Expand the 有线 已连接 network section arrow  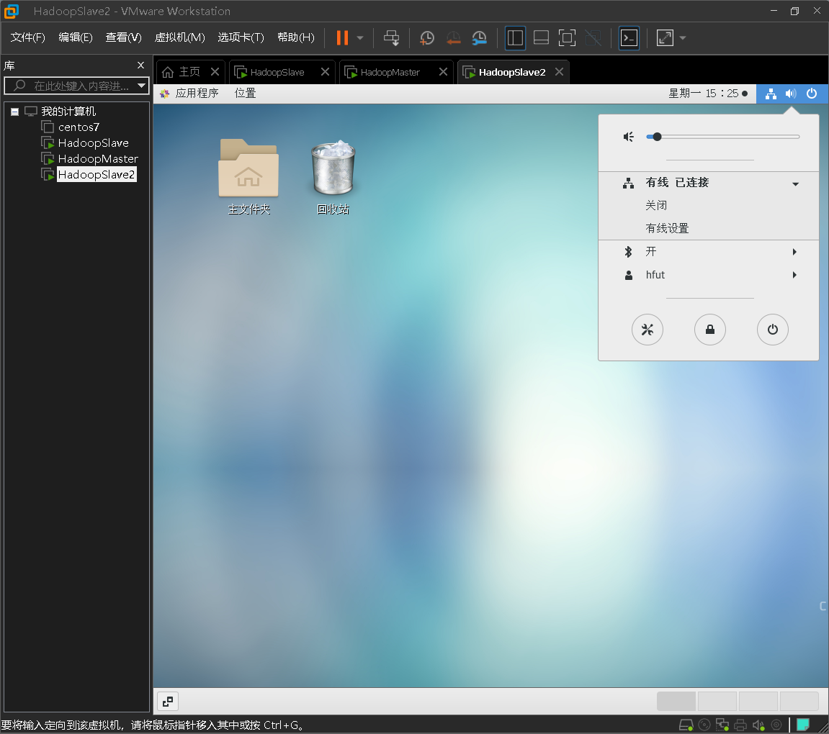tap(795, 183)
